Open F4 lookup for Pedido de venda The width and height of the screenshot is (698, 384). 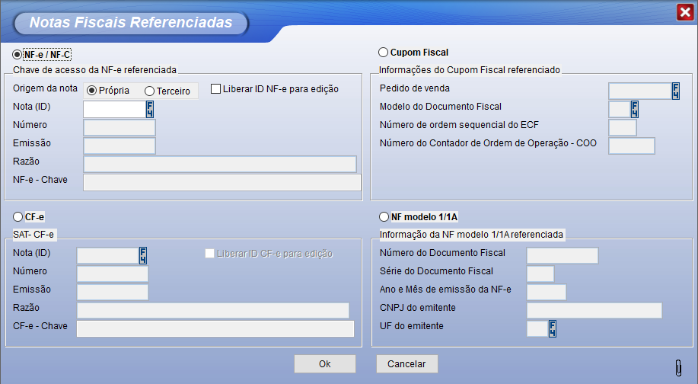(x=675, y=91)
